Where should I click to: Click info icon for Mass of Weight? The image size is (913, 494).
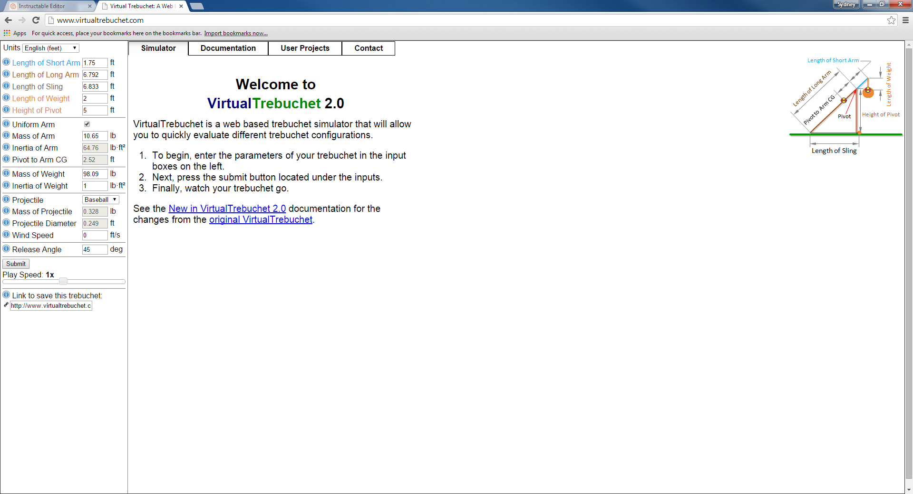6,173
